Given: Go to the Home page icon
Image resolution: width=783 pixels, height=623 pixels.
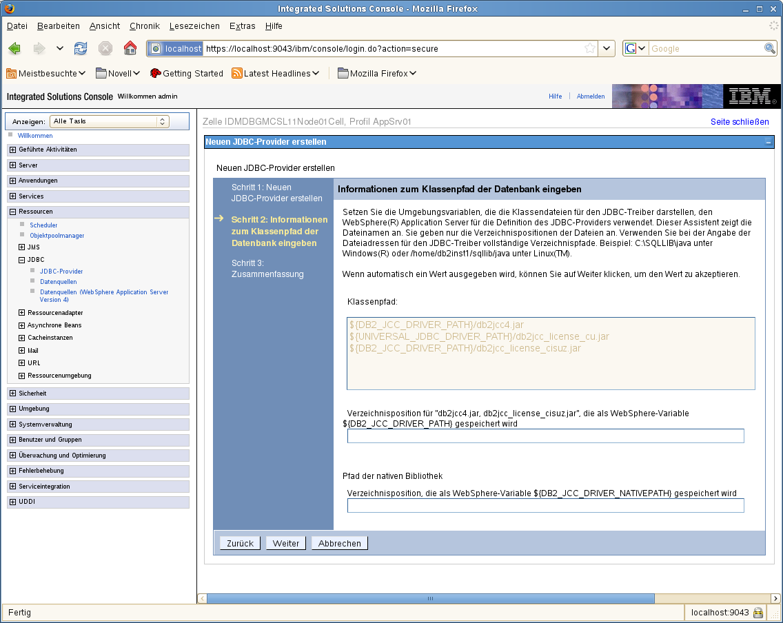Looking at the screenshot, I should (x=130, y=48).
